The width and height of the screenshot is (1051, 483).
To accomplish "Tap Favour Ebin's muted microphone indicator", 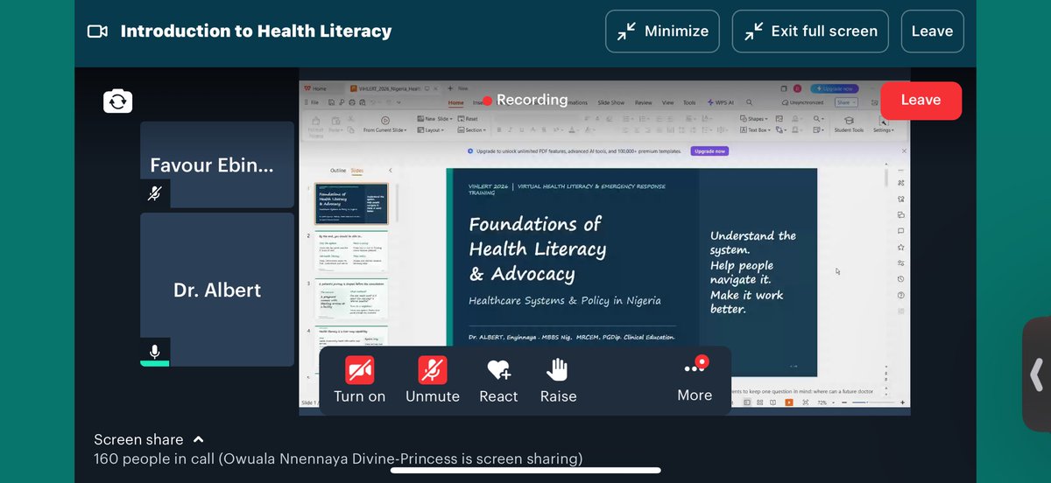I will point(155,193).
